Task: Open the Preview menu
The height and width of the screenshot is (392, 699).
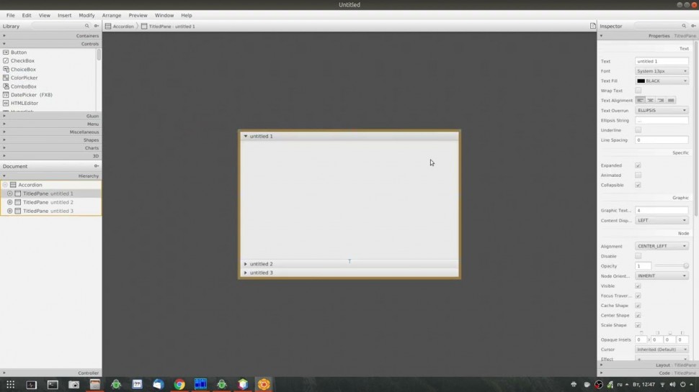Action: [x=138, y=15]
